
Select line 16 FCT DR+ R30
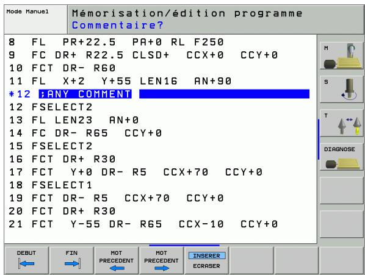62,159
